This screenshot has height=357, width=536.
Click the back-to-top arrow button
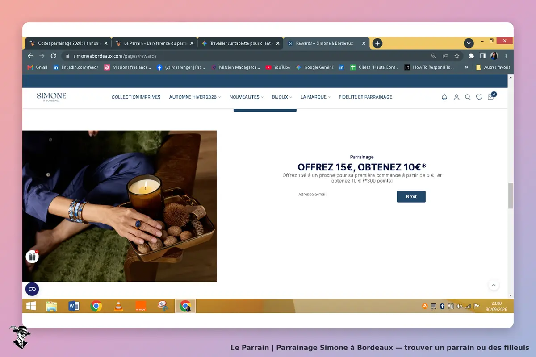coord(494,285)
